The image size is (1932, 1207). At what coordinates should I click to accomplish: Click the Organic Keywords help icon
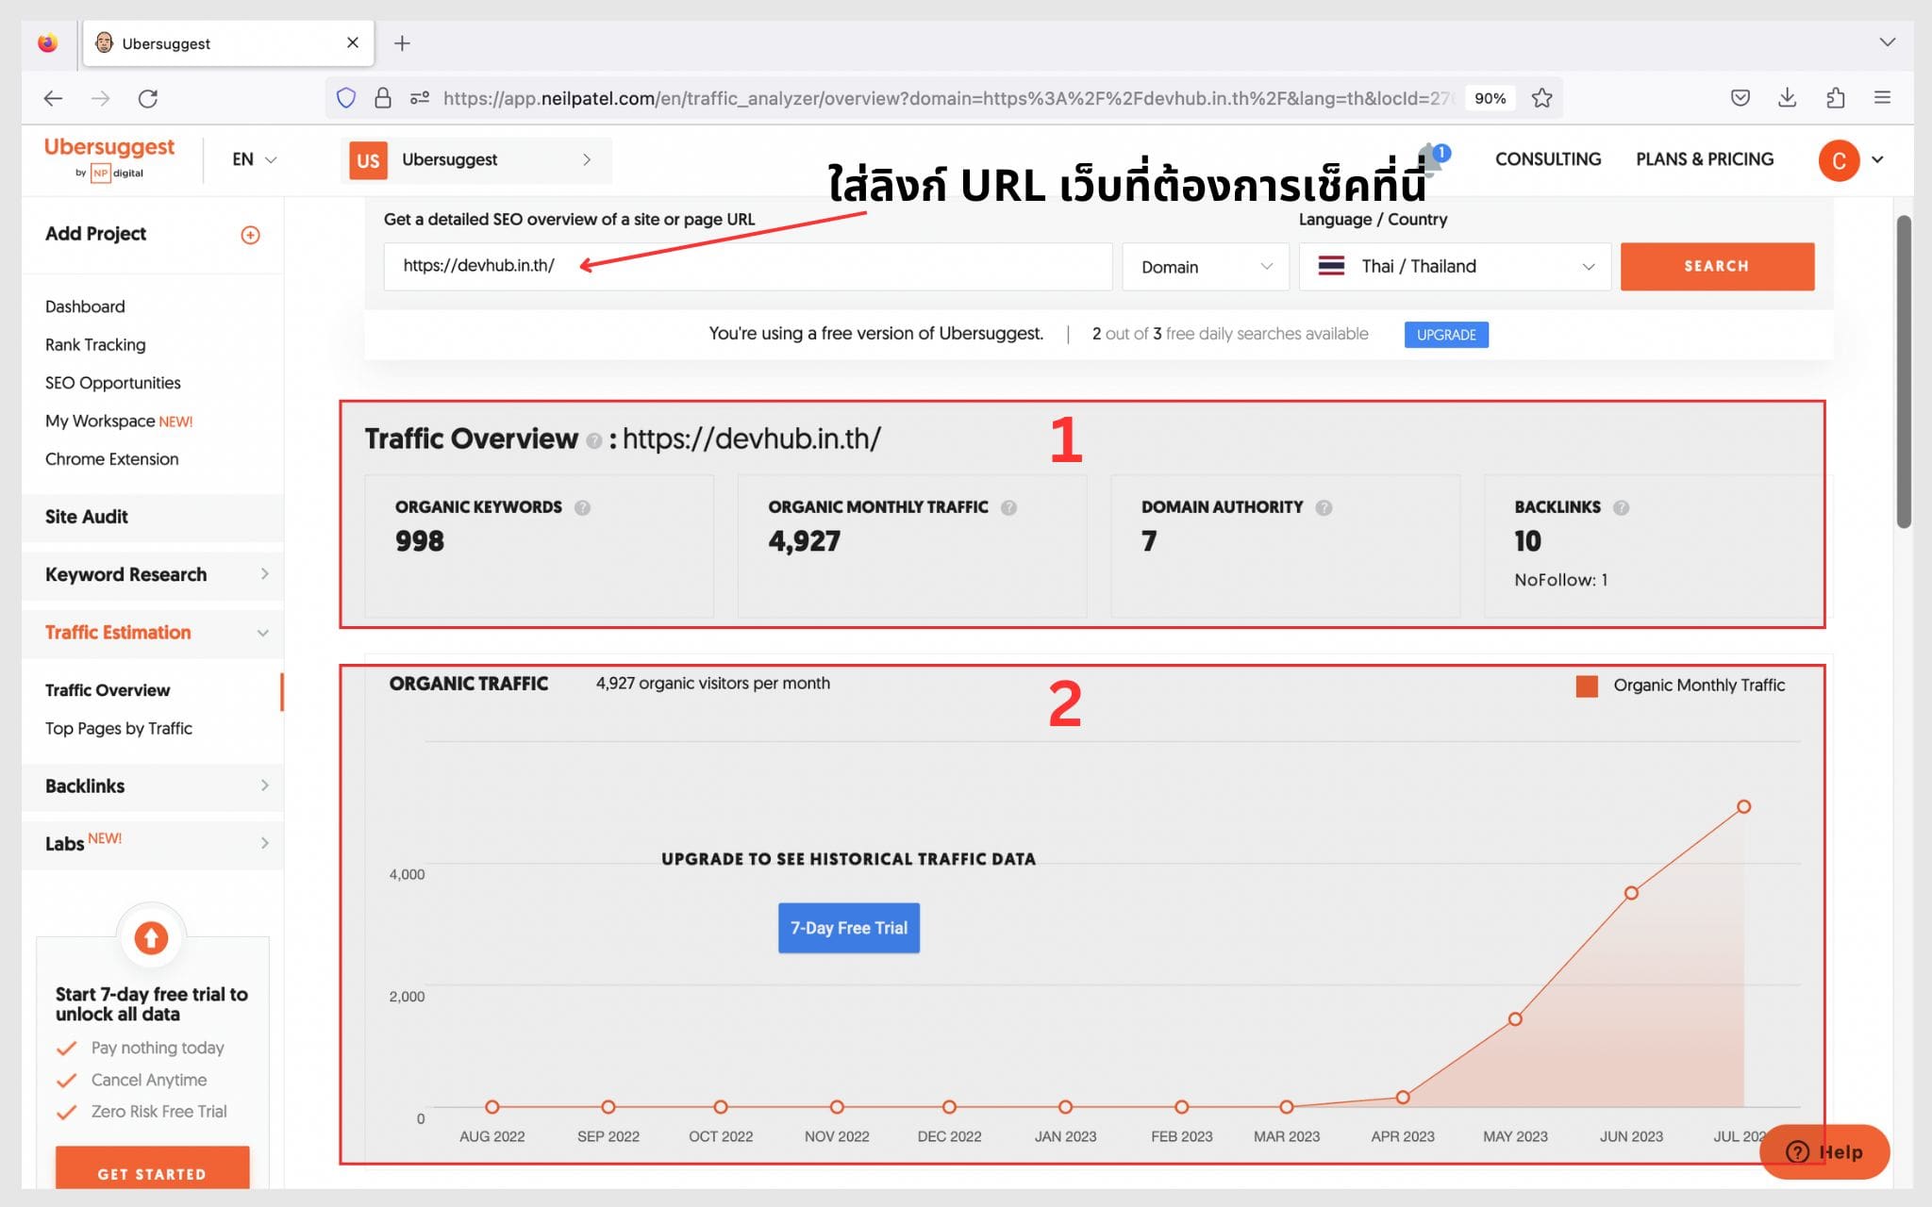(582, 507)
